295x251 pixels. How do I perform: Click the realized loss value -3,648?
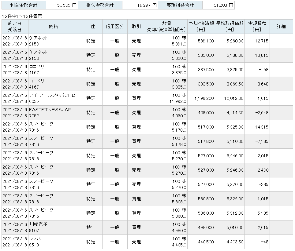pyautogui.click(x=262, y=84)
